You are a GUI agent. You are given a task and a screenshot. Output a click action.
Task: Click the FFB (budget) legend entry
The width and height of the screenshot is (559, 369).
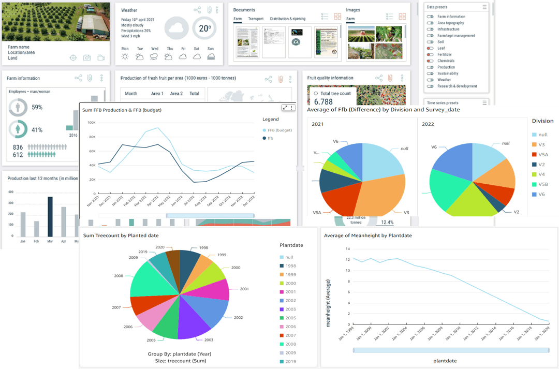coord(277,130)
